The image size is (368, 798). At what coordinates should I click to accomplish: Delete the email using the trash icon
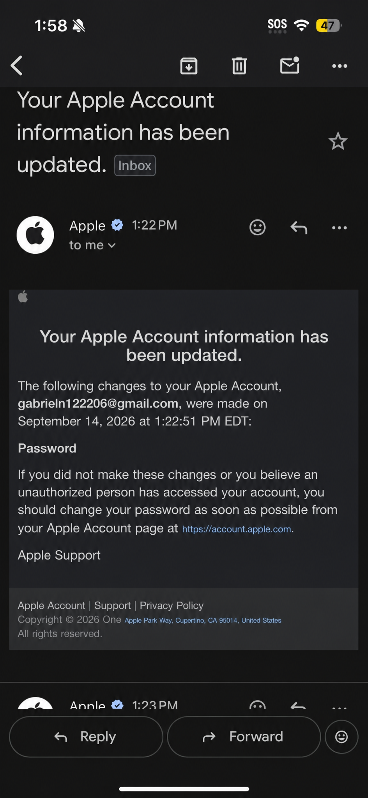[239, 65]
